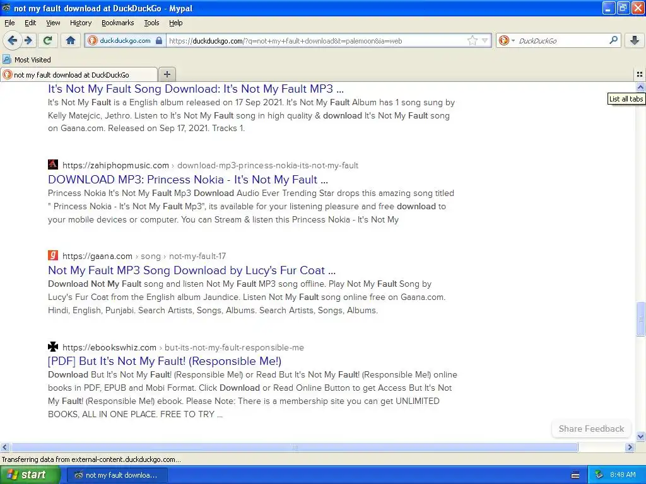Click the on-screen keyboard tray icon
The width and height of the screenshot is (646, 484).
click(x=575, y=475)
